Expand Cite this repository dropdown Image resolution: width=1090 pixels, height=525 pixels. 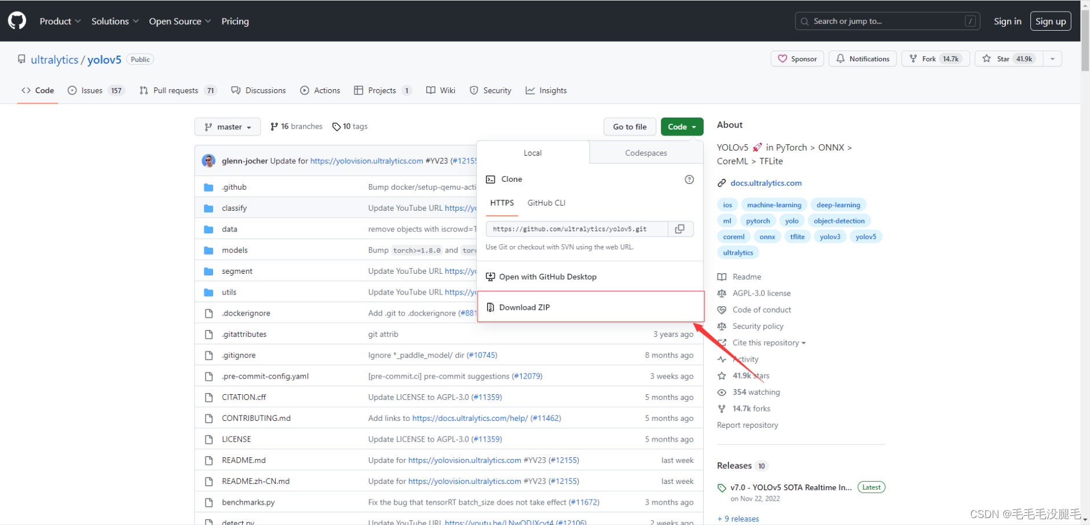tap(769, 343)
